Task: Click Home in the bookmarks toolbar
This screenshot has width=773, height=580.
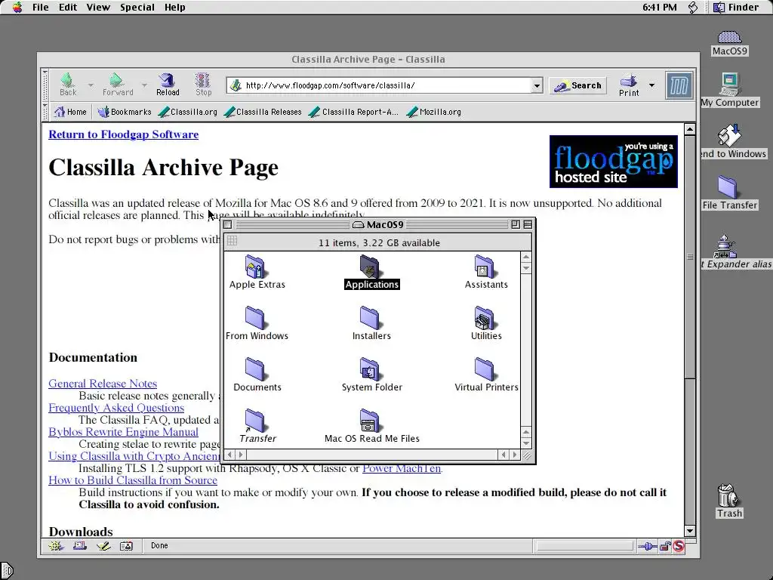Action: pos(70,112)
